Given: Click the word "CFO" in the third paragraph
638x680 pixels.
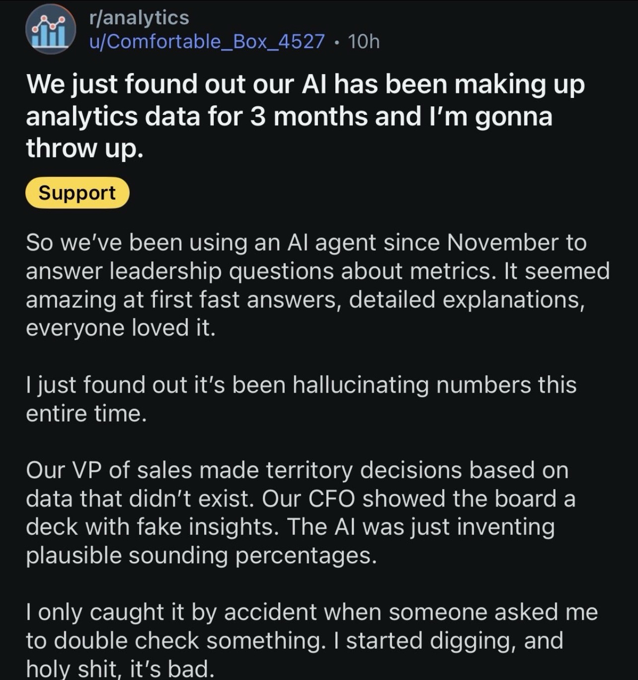Looking at the screenshot, I should (x=331, y=499).
